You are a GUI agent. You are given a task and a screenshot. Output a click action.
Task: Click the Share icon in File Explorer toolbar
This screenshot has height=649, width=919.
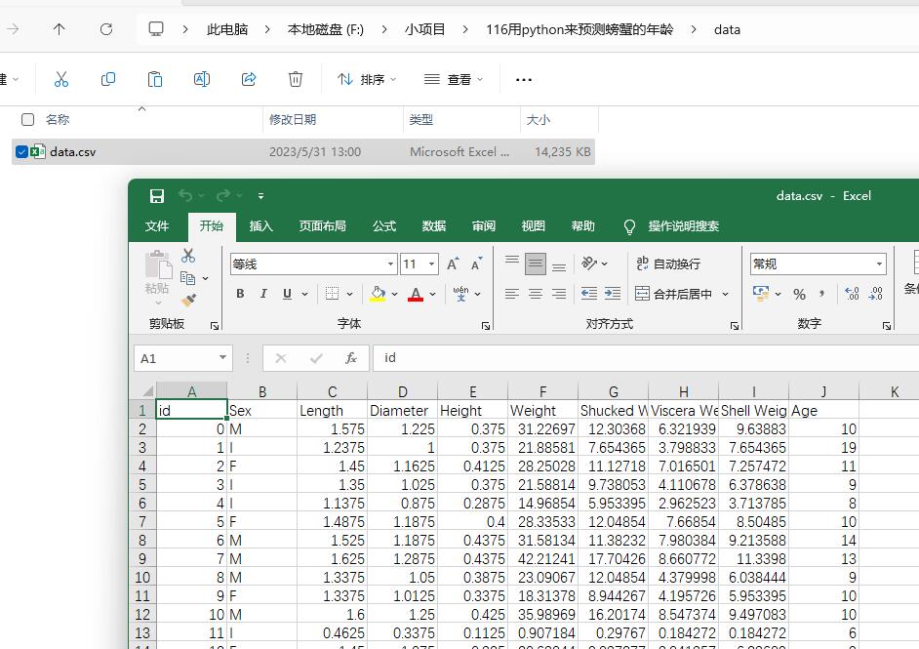tap(249, 79)
